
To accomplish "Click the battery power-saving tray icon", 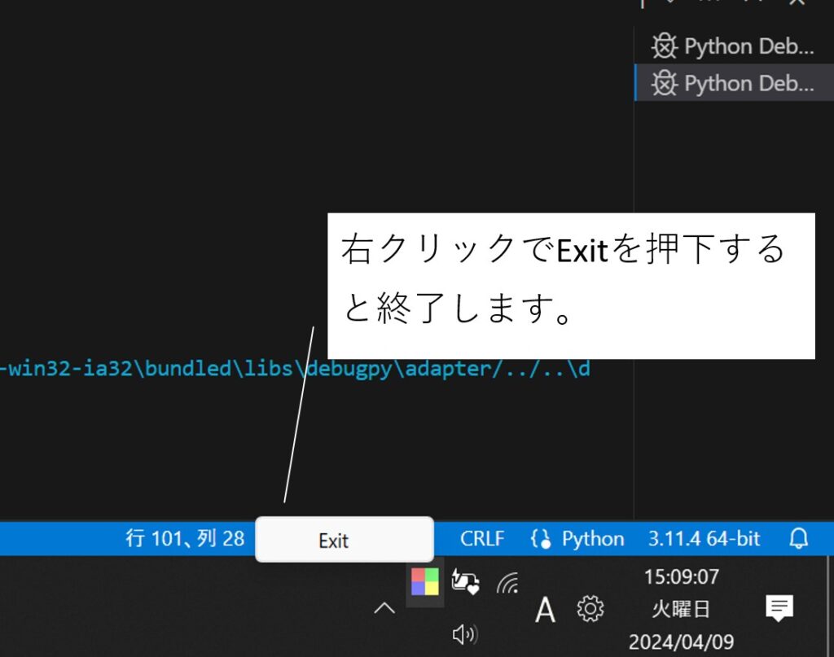I will coord(467,581).
